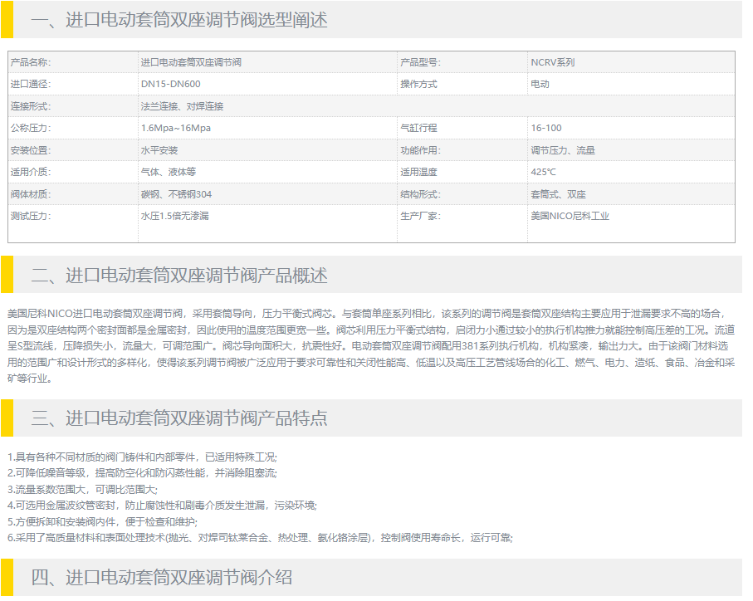This screenshot has height=601, width=753.
Task: Click the 美国NICO尼科工业 manufacturer text
Action: (x=570, y=216)
